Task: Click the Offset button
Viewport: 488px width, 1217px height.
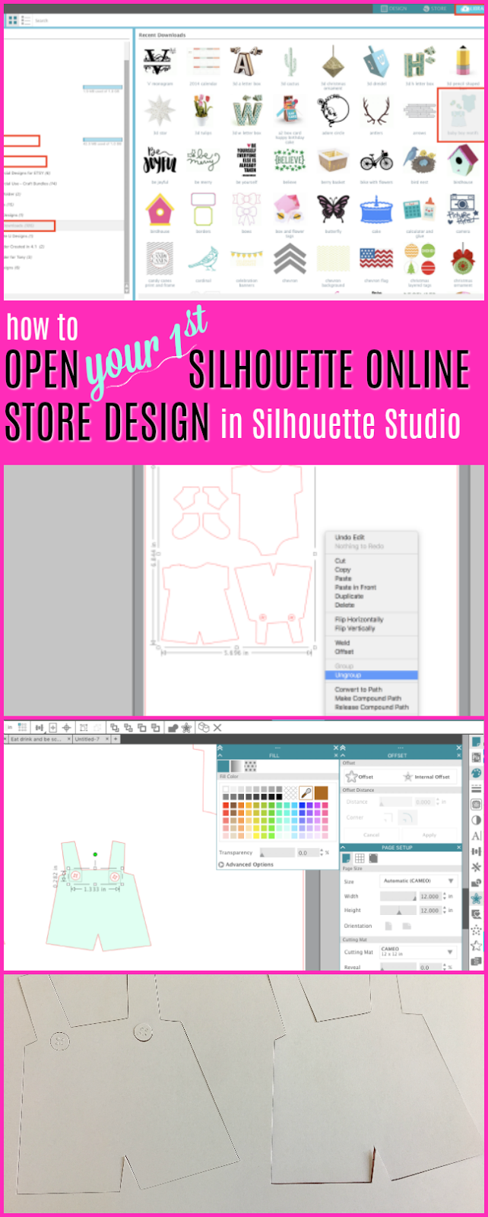Action: coord(360,777)
